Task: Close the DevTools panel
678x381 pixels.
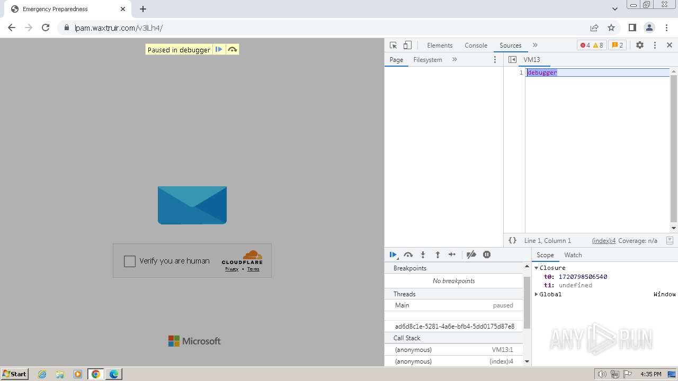Action: click(670, 46)
